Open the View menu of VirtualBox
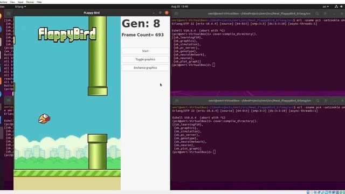This screenshot has width=345, height=194. click(12, 2)
